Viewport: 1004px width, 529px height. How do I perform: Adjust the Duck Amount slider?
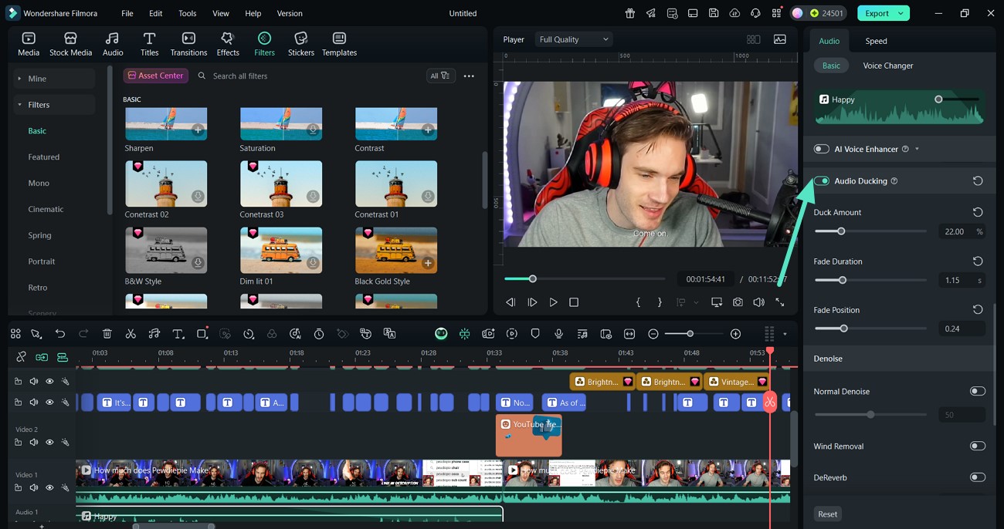tap(841, 231)
